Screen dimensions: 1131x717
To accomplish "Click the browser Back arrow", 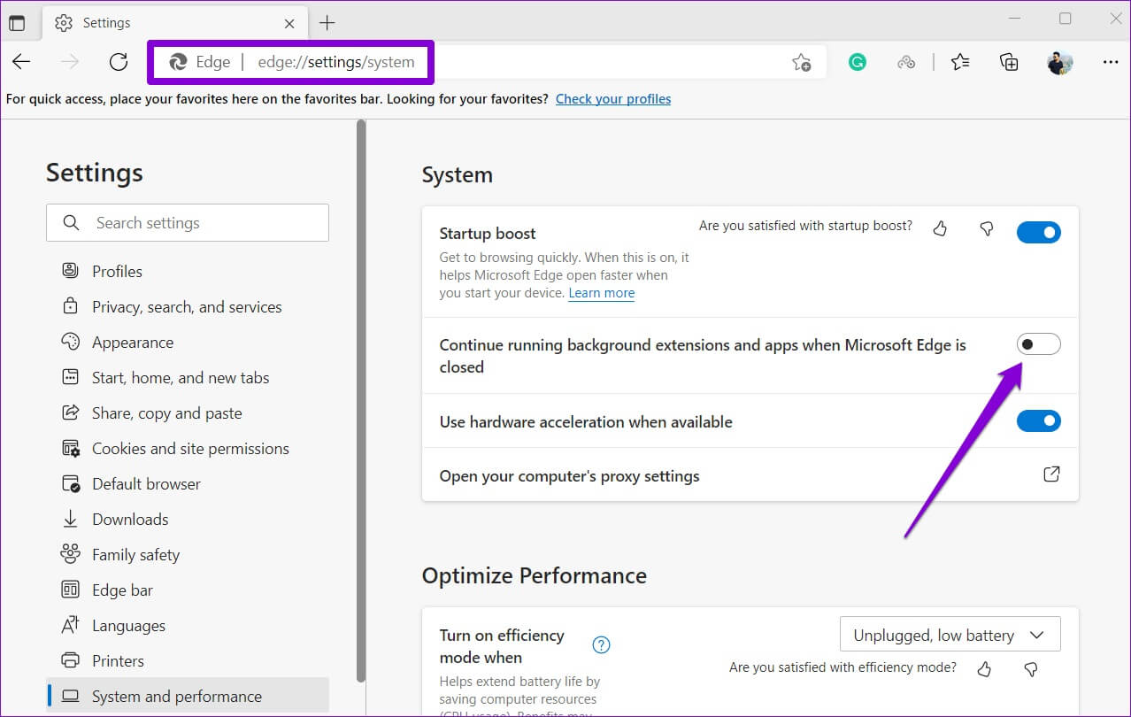I will [x=21, y=62].
